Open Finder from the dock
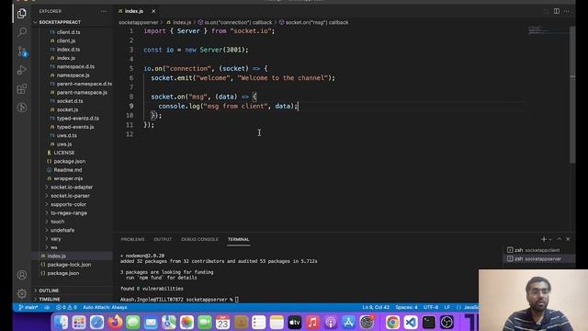The width and height of the screenshot is (588, 331). coord(61,322)
